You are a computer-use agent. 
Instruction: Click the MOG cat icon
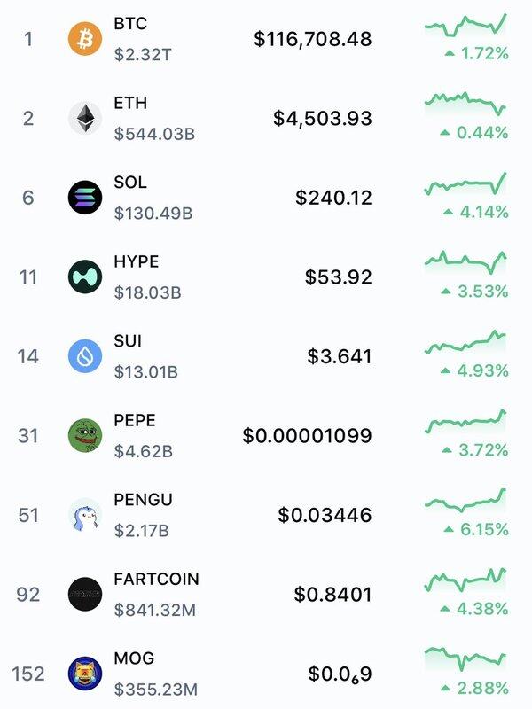[x=85, y=674]
